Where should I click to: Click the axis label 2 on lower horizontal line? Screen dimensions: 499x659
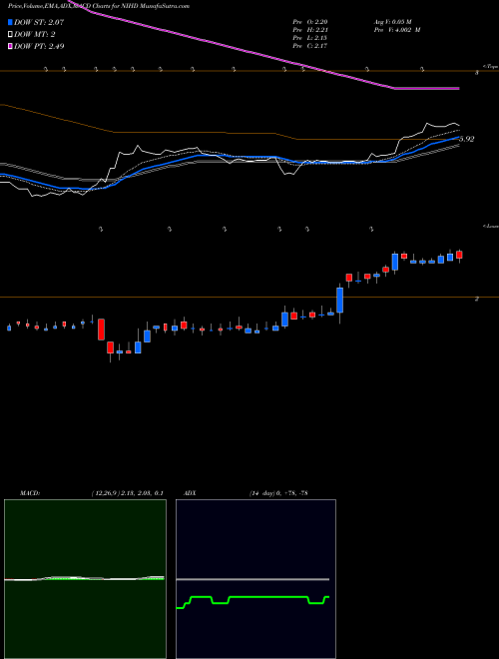477,299
